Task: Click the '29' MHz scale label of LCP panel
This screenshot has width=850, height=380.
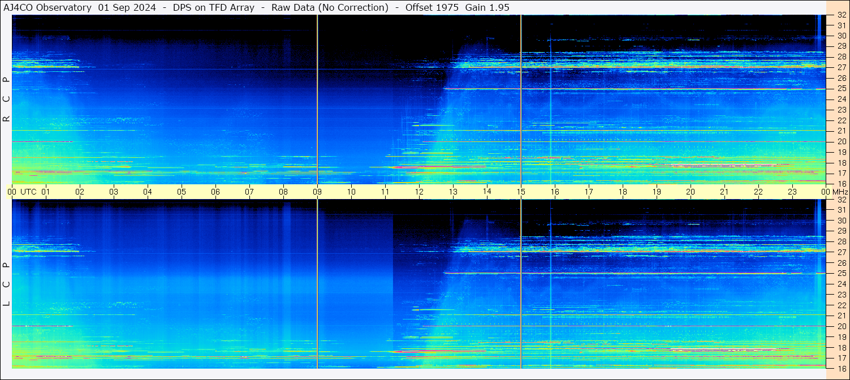Action: tap(842, 231)
